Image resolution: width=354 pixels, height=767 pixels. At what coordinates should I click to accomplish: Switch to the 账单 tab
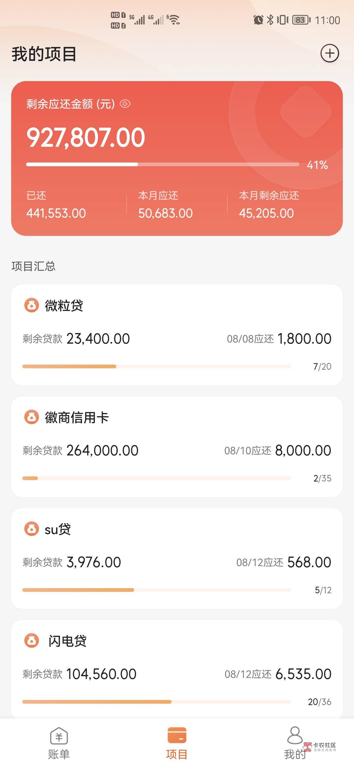click(x=59, y=743)
